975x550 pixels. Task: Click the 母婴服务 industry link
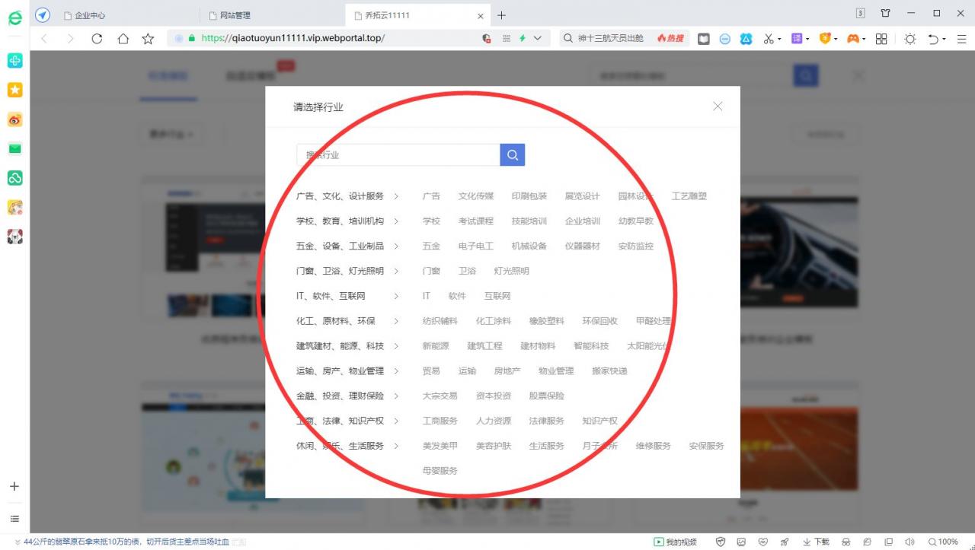tap(441, 470)
